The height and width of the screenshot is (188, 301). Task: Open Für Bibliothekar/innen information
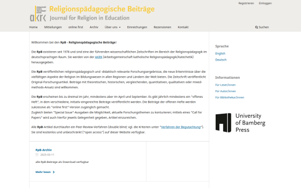(230, 97)
